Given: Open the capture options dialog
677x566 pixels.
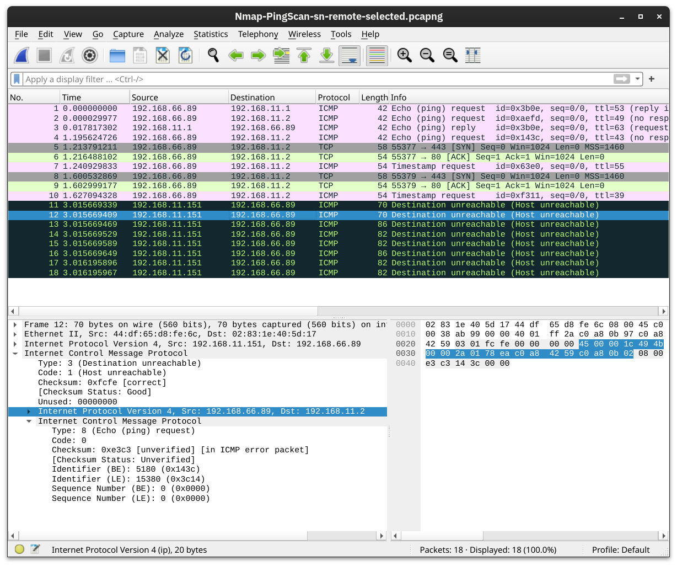Looking at the screenshot, I should point(89,55).
